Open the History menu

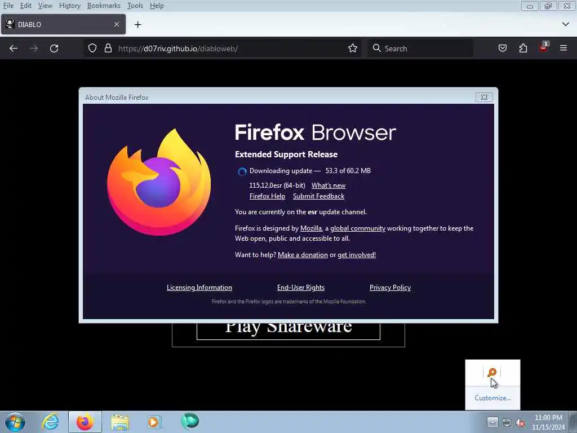(x=69, y=6)
